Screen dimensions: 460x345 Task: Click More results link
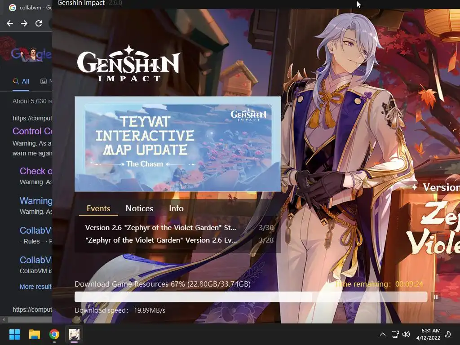(x=36, y=287)
